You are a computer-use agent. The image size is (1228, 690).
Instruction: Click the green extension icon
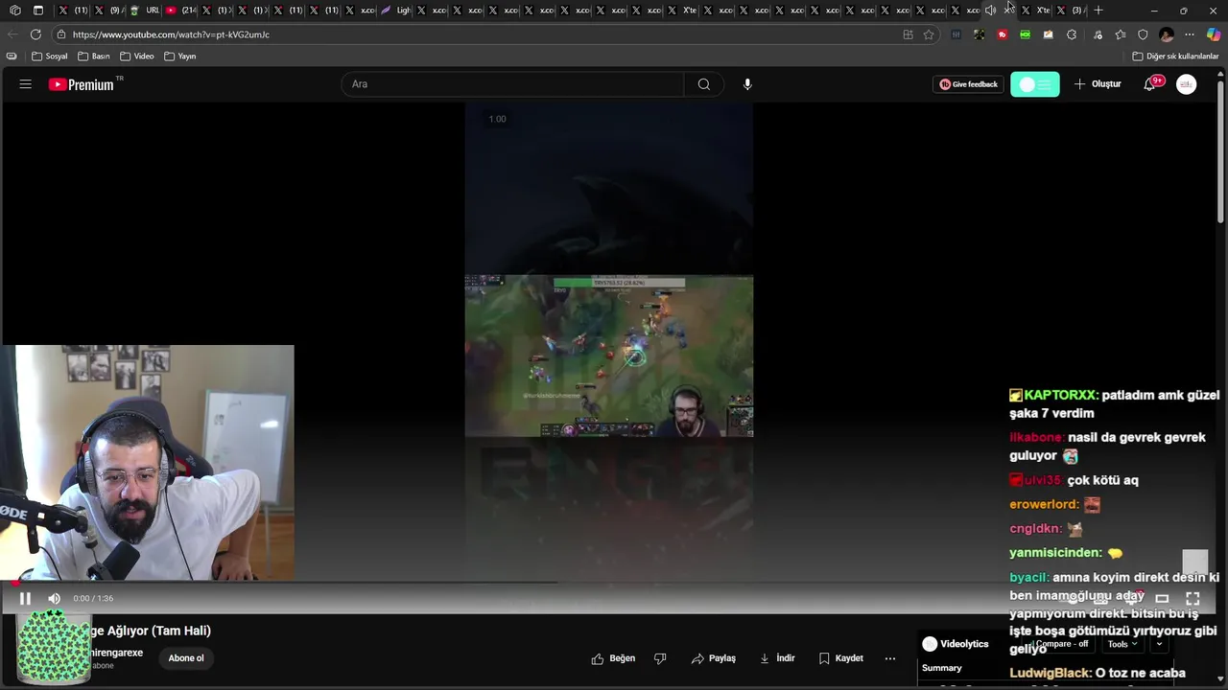coord(1025,34)
